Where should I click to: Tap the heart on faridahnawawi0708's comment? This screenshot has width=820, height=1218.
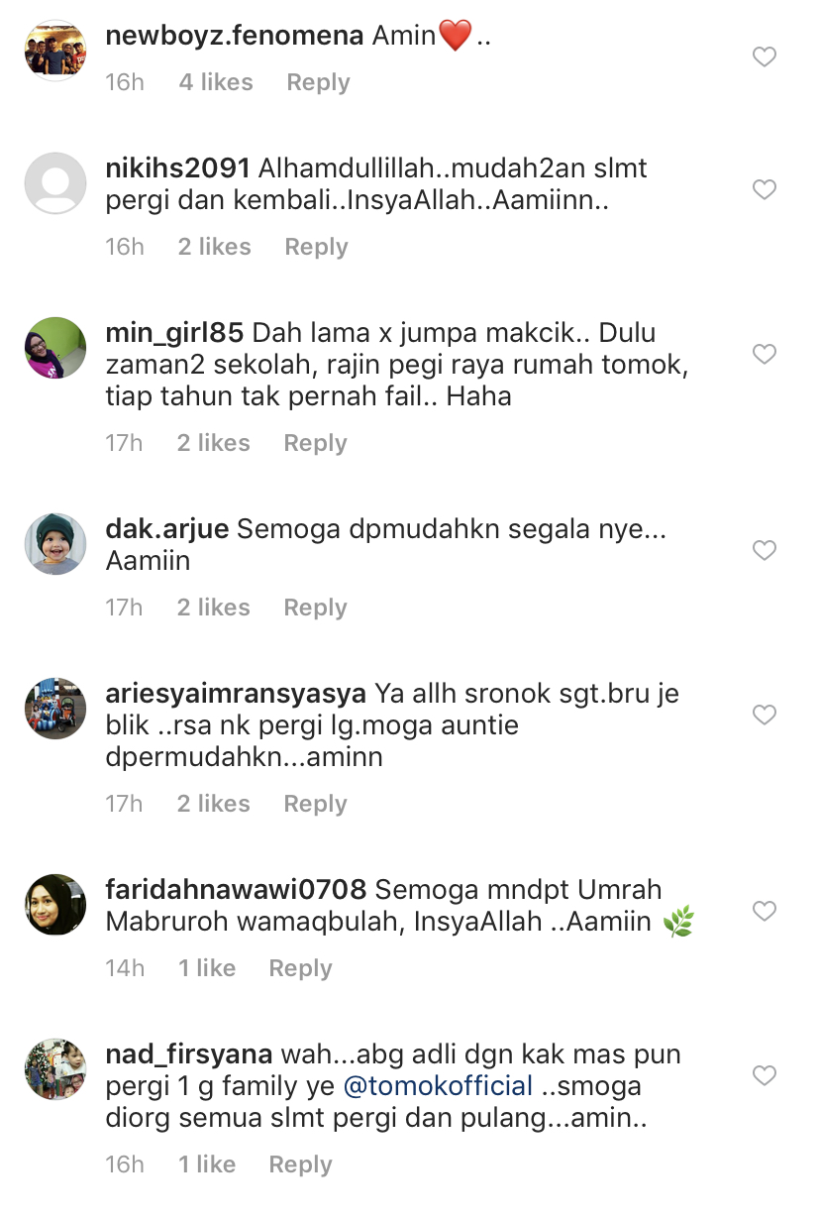(764, 911)
